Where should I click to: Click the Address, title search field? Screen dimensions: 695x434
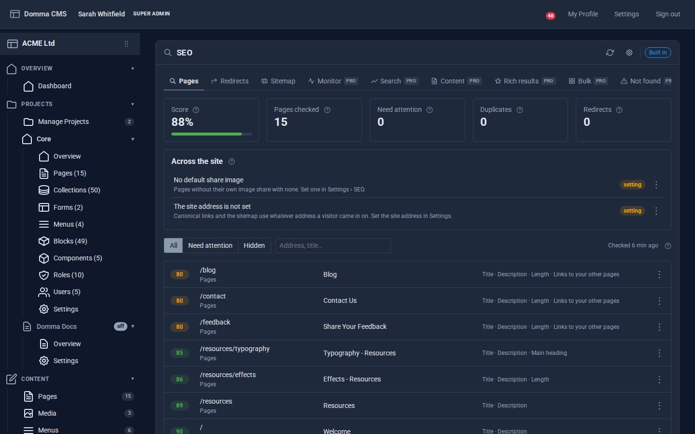(333, 245)
